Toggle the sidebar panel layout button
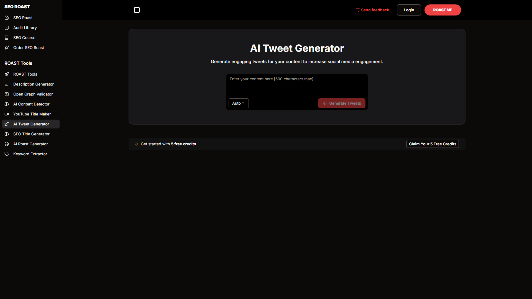 click(x=137, y=10)
